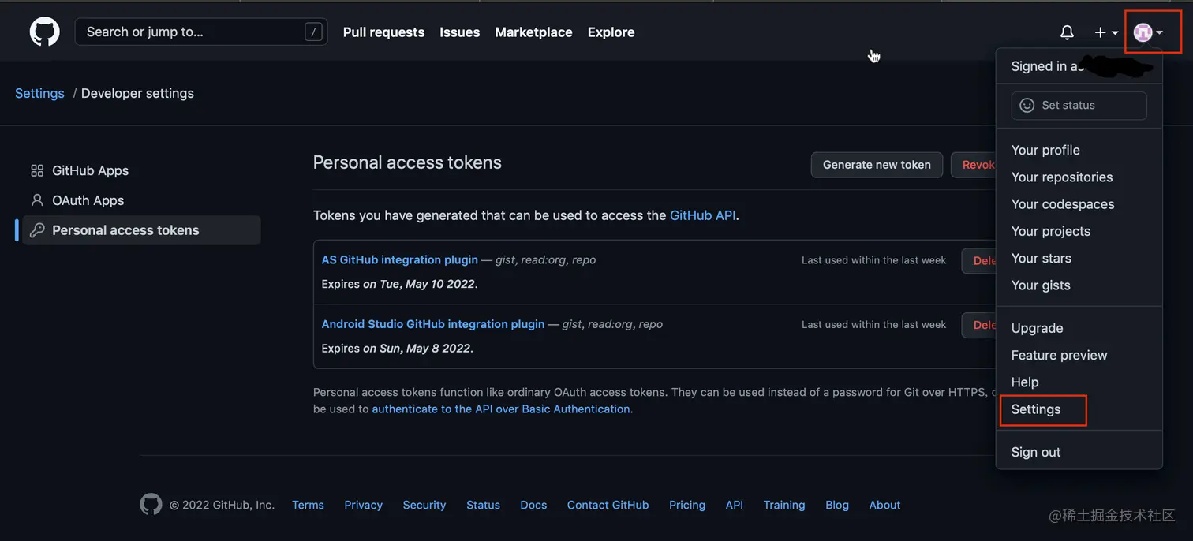Follow the GitHub API link
Viewport: 1193px width, 541px height.
click(702, 215)
